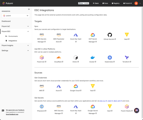Image resolution: width=143 pixels, height=120 pixels.
Task: Expand the Settings sidebar section
Action: [x=16, y=50]
